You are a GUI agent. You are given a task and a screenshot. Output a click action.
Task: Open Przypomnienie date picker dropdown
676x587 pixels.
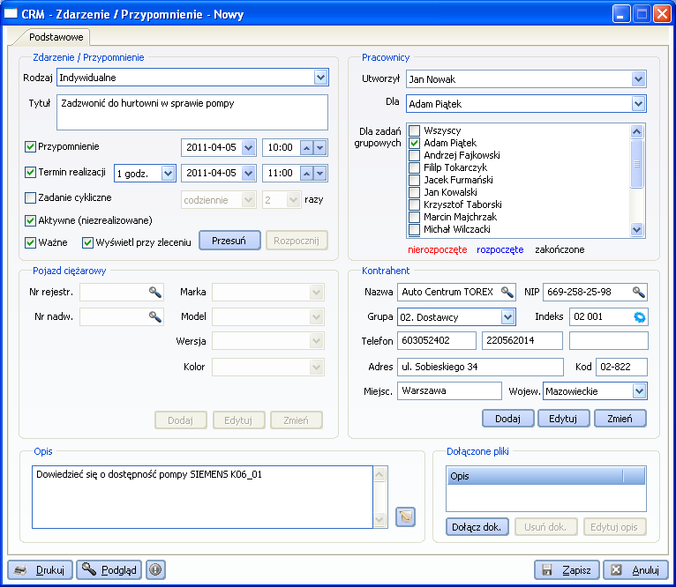[x=248, y=148]
